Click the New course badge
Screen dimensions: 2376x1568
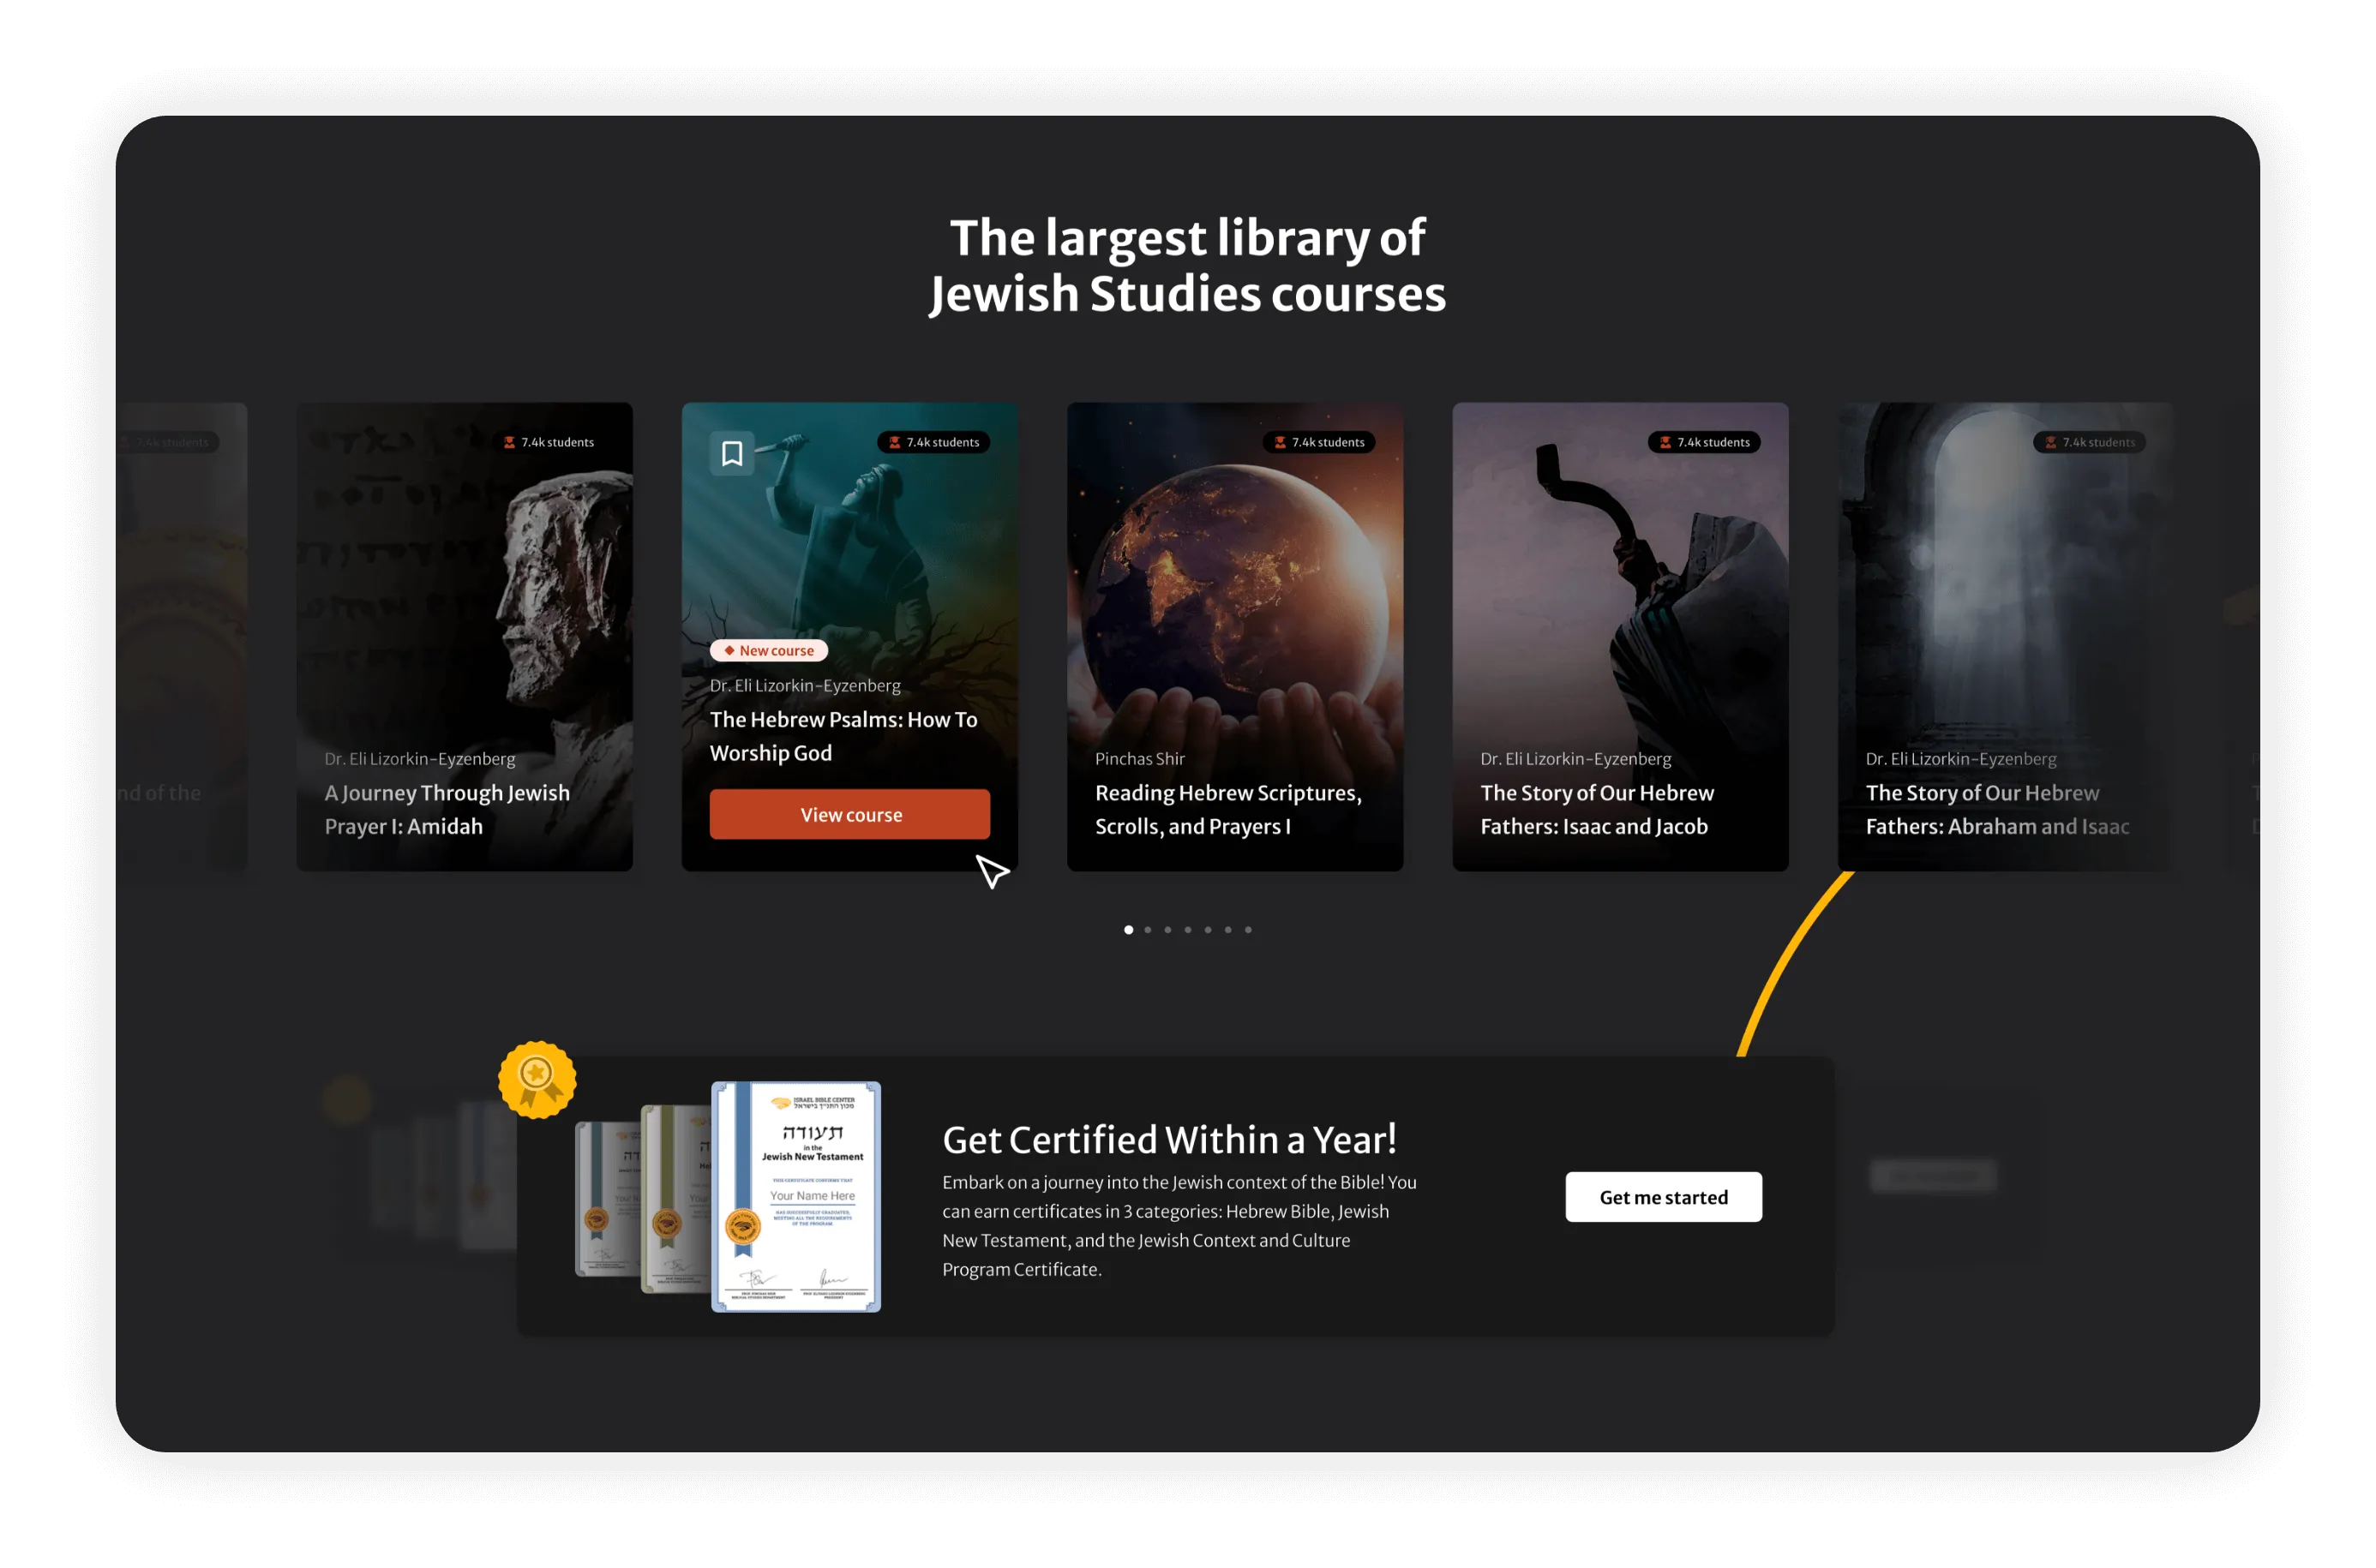coord(768,650)
